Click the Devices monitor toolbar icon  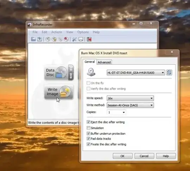pos(81,39)
